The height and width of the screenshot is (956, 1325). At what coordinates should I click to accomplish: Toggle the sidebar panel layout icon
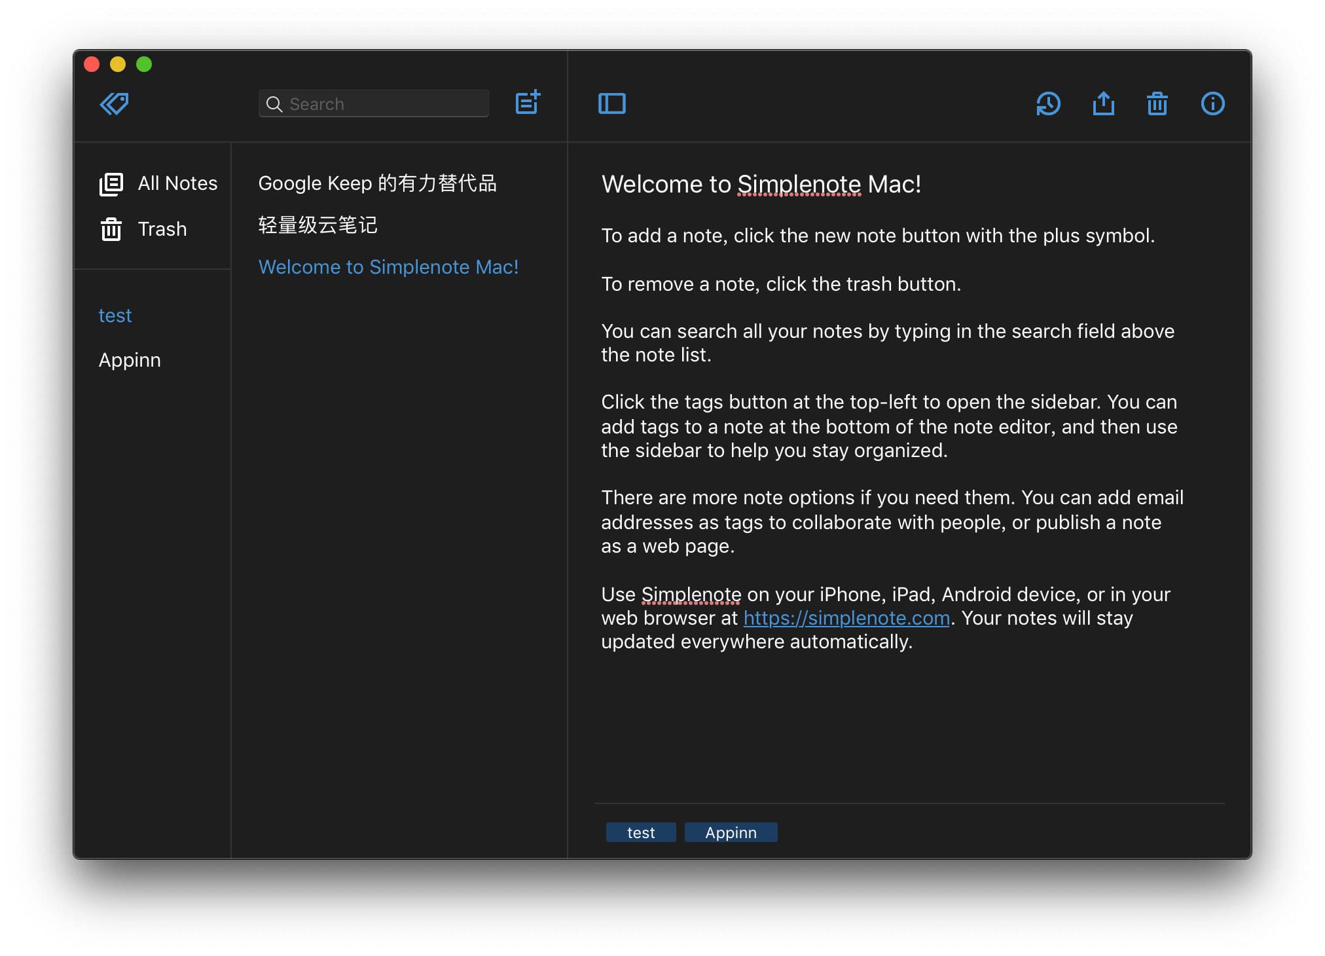612,103
